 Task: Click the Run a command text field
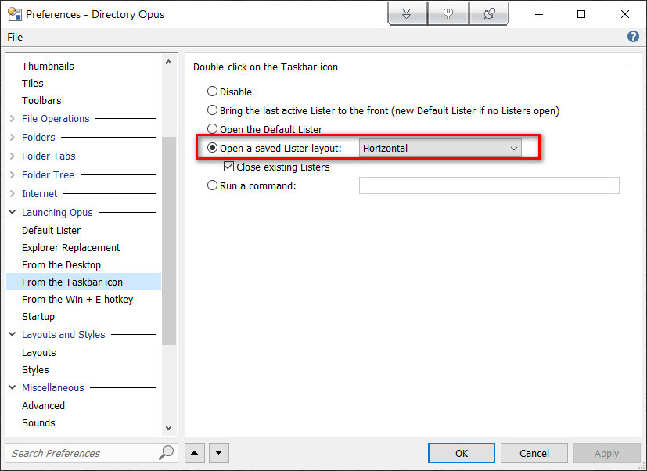point(489,185)
